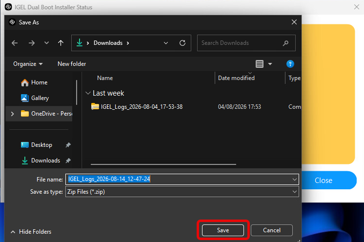Sort by the Name column header
364x242 pixels.
point(105,78)
